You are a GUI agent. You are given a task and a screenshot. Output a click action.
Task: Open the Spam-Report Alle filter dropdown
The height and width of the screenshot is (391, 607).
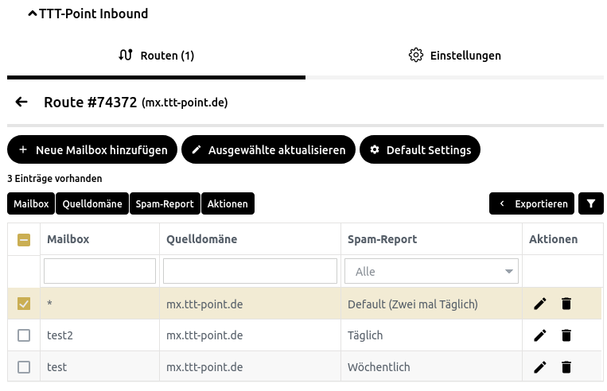pyautogui.click(x=431, y=271)
